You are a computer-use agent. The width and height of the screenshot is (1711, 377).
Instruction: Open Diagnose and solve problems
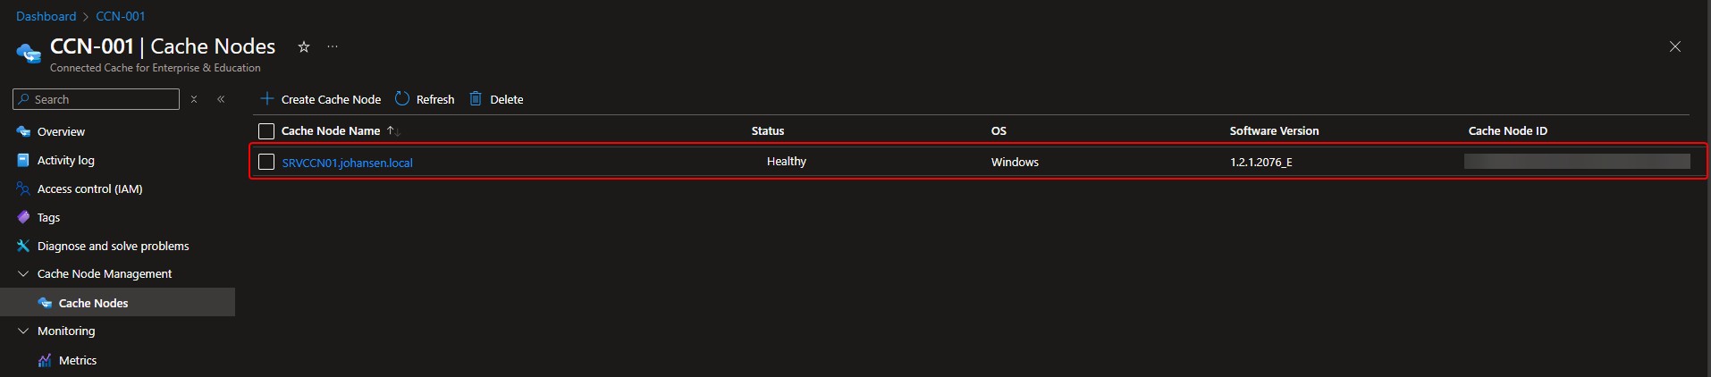113,246
